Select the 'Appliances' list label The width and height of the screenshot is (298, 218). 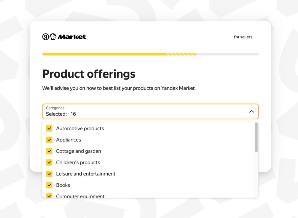pos(68,140)
